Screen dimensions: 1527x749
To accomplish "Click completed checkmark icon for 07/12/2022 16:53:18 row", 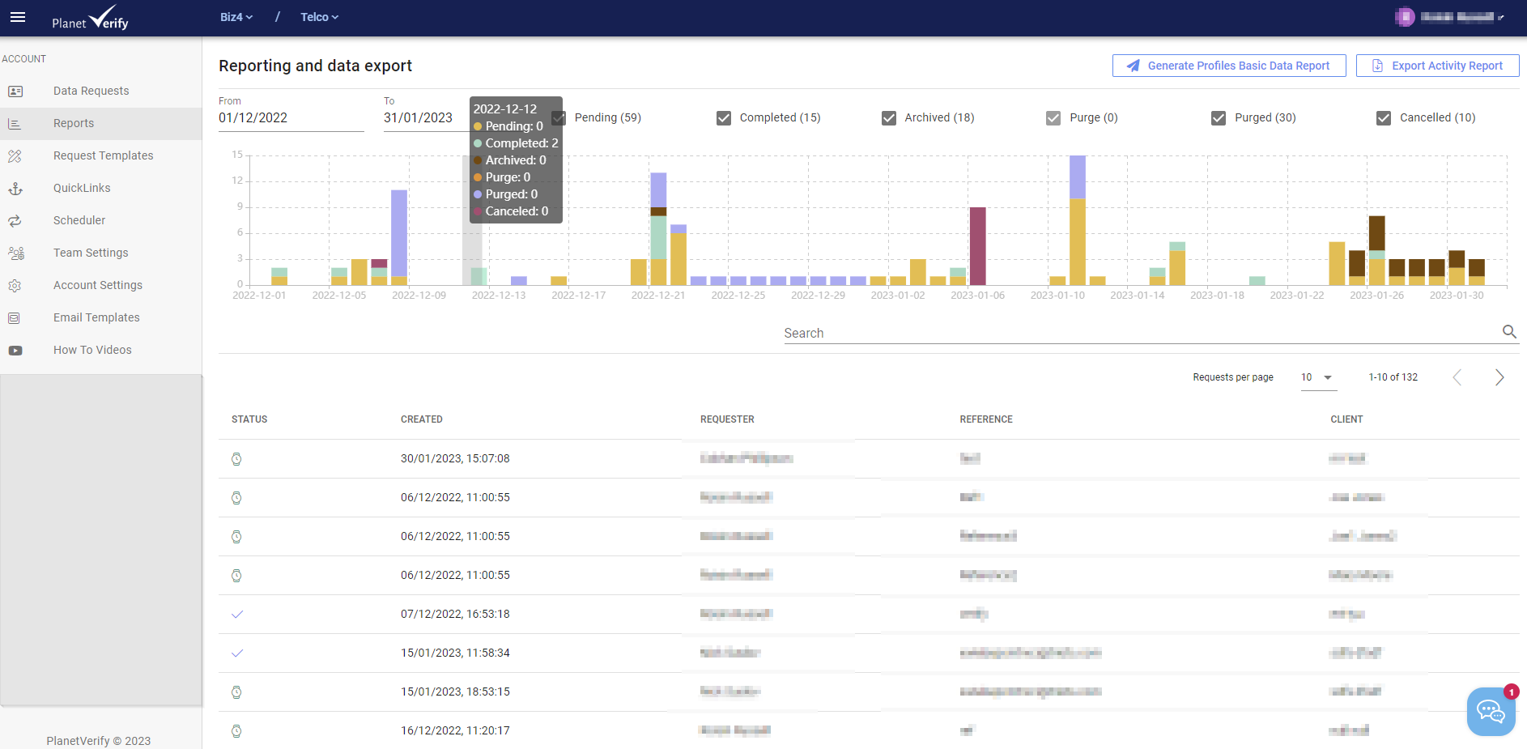I will (x=237, y=615).
